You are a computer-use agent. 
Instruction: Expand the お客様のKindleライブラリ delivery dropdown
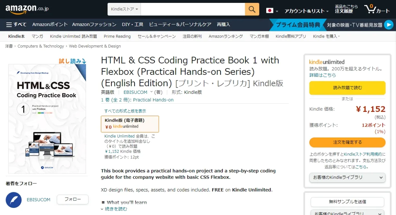pyautogui.click(x=347, y=177)
